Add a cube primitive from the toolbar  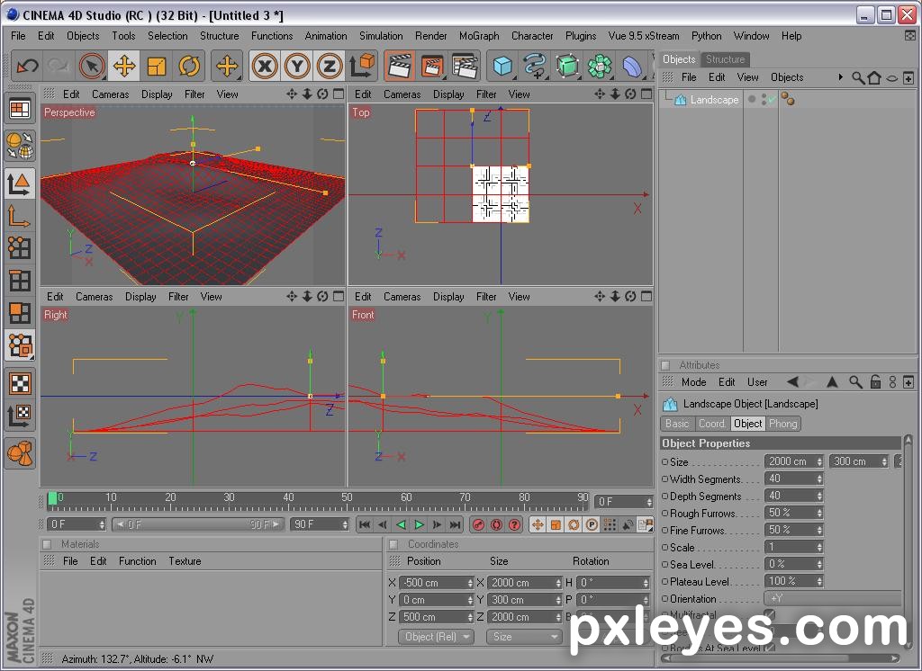tap(502, 66)
